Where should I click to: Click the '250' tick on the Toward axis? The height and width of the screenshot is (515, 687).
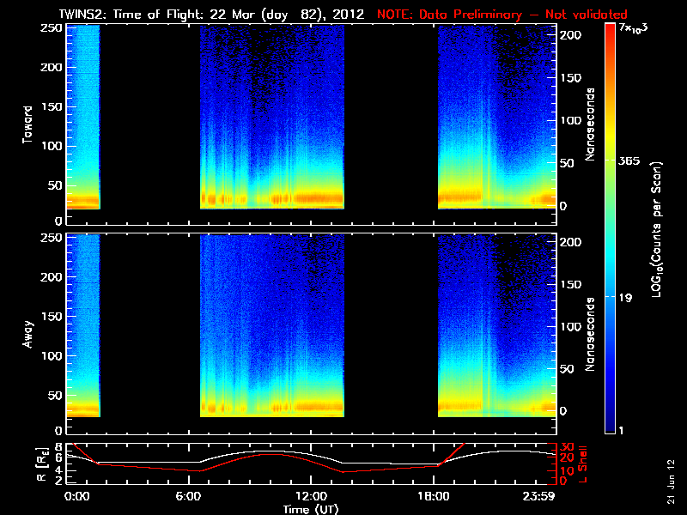52,28
